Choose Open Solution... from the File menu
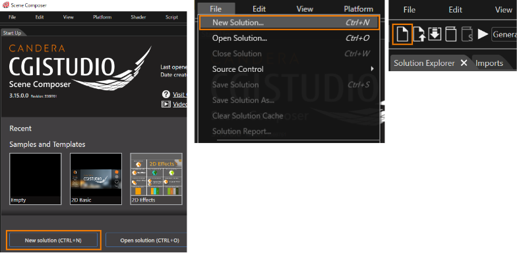The width and height of the screenshot is (517, 253). click(289, 38)
